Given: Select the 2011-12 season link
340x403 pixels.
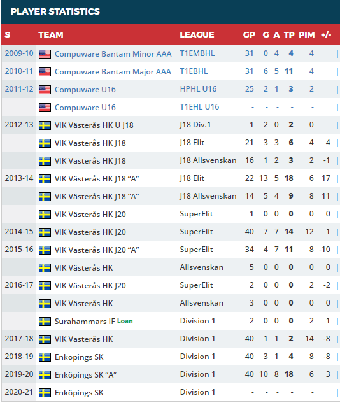Looking at the screenshot, I should click(x=19, y=89).
